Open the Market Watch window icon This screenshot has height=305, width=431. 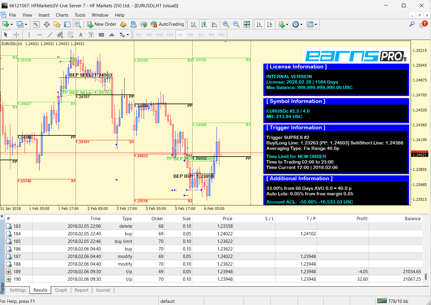pos(36,24)
